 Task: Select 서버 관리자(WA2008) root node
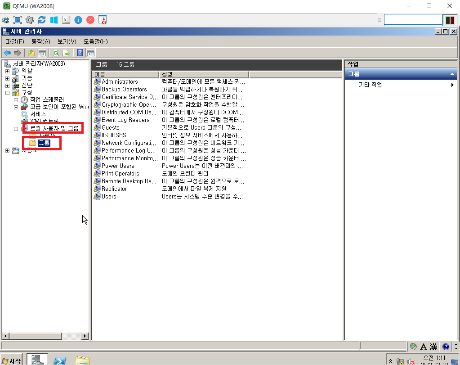[x=39, y=63]
